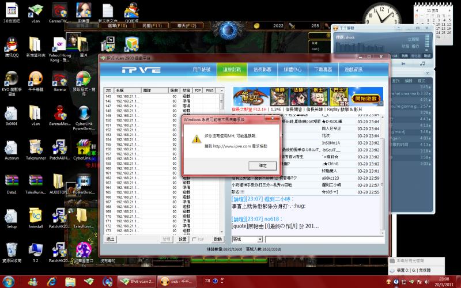Screen dimensions: 461x288
Task: Click the fwinstall desktop icon
Action: [36, 218]
